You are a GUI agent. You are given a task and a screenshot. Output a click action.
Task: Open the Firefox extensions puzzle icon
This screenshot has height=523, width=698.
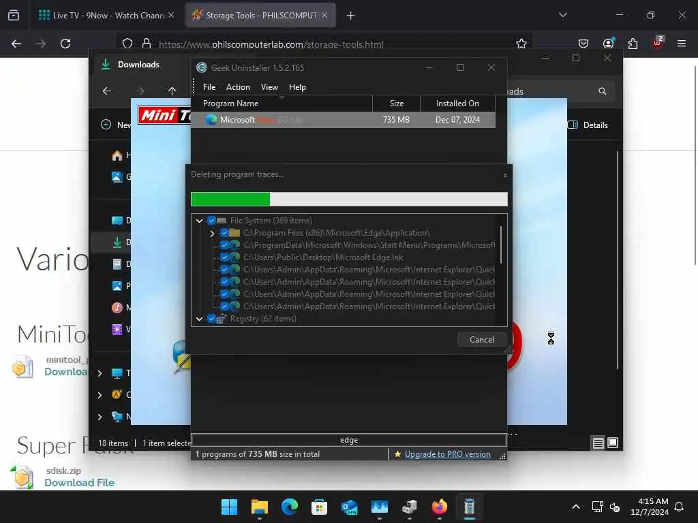(x=633, y=44)
